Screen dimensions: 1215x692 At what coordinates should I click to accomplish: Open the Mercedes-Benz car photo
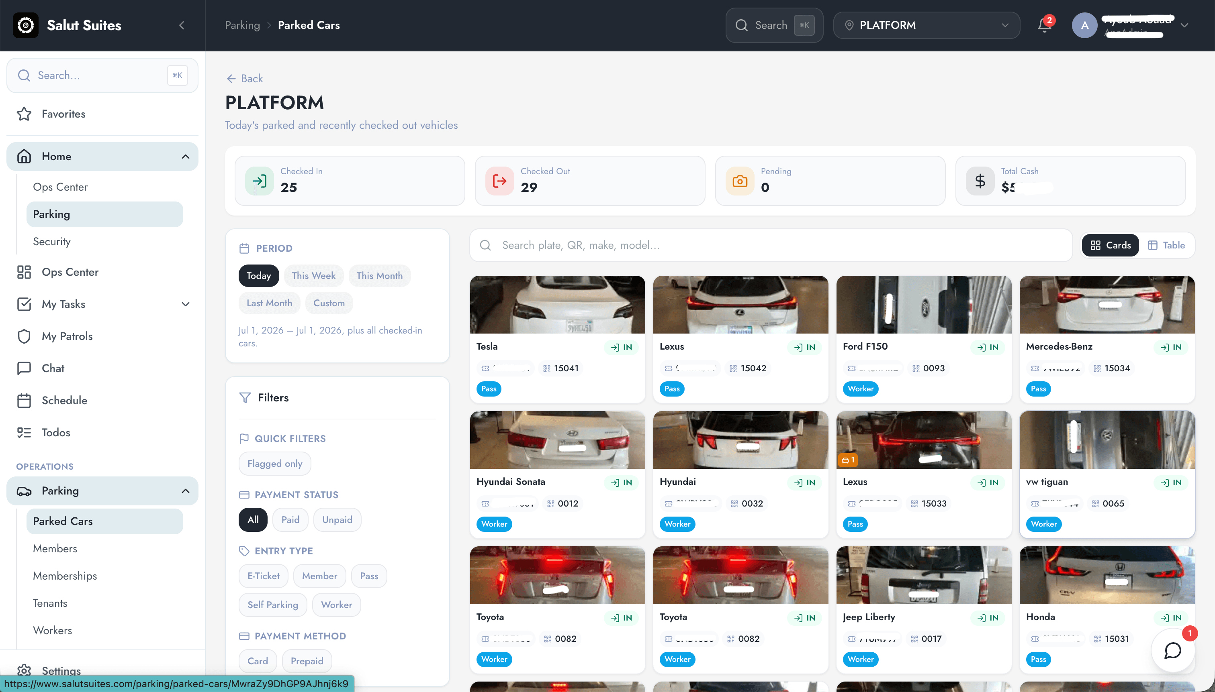[x=1107, y=305]
